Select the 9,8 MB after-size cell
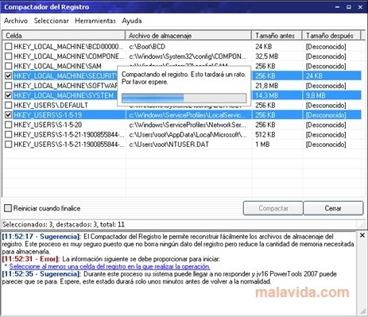This screenshot has width=368, height=317. coord(316,95)
